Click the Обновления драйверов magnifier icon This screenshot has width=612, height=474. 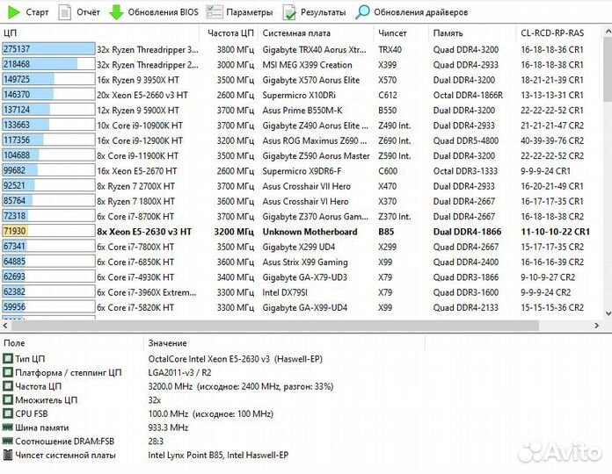(362, 12)
